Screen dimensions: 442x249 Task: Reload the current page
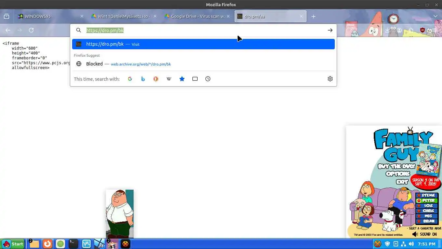[31, 30]
